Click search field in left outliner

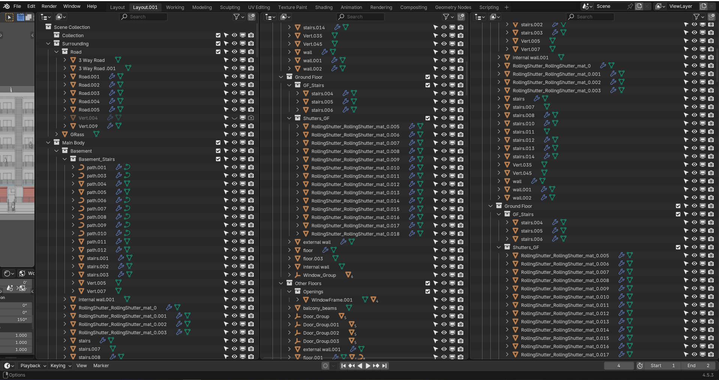[x=143, y=17]
